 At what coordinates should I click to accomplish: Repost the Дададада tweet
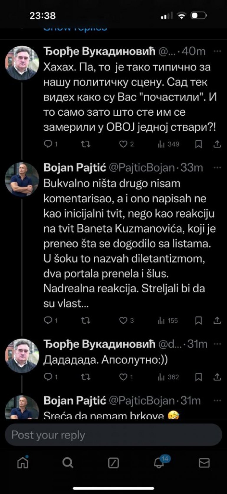(86, 377)
